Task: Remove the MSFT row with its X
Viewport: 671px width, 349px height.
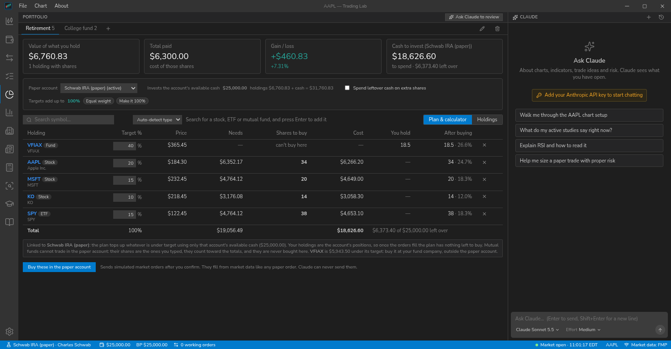Action: coord(484,179)
